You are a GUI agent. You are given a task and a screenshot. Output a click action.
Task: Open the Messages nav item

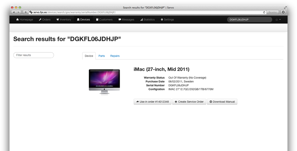[x=126, y=20]
